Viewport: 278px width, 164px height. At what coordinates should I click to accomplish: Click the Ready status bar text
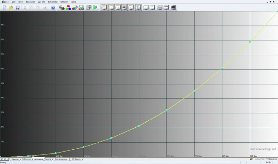[3, 163]
